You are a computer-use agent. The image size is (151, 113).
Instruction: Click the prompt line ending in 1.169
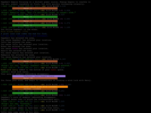[36, 27]
